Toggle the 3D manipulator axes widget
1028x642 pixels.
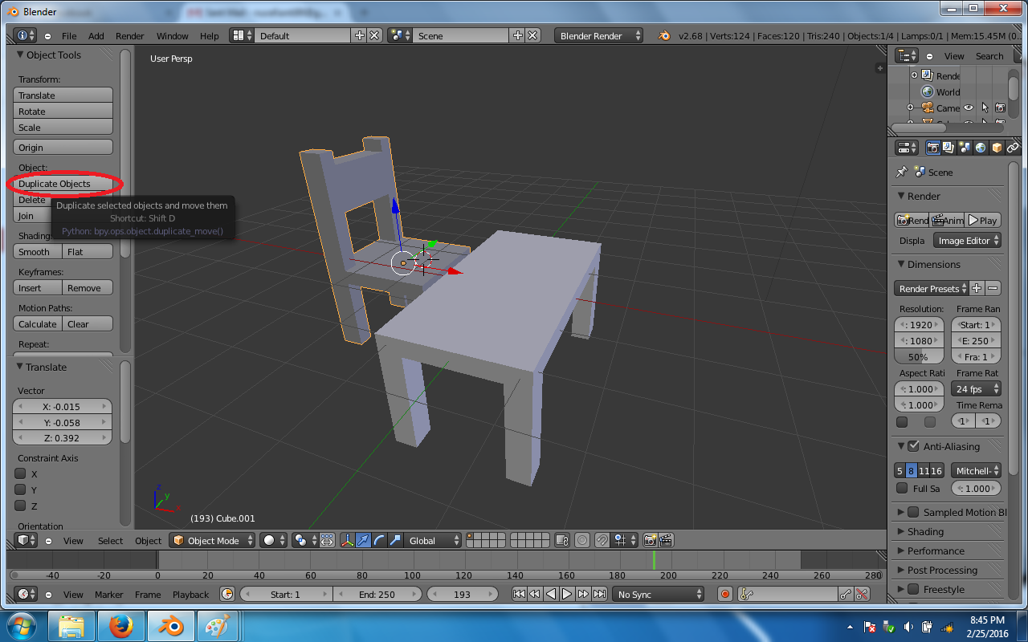[348, 540]
